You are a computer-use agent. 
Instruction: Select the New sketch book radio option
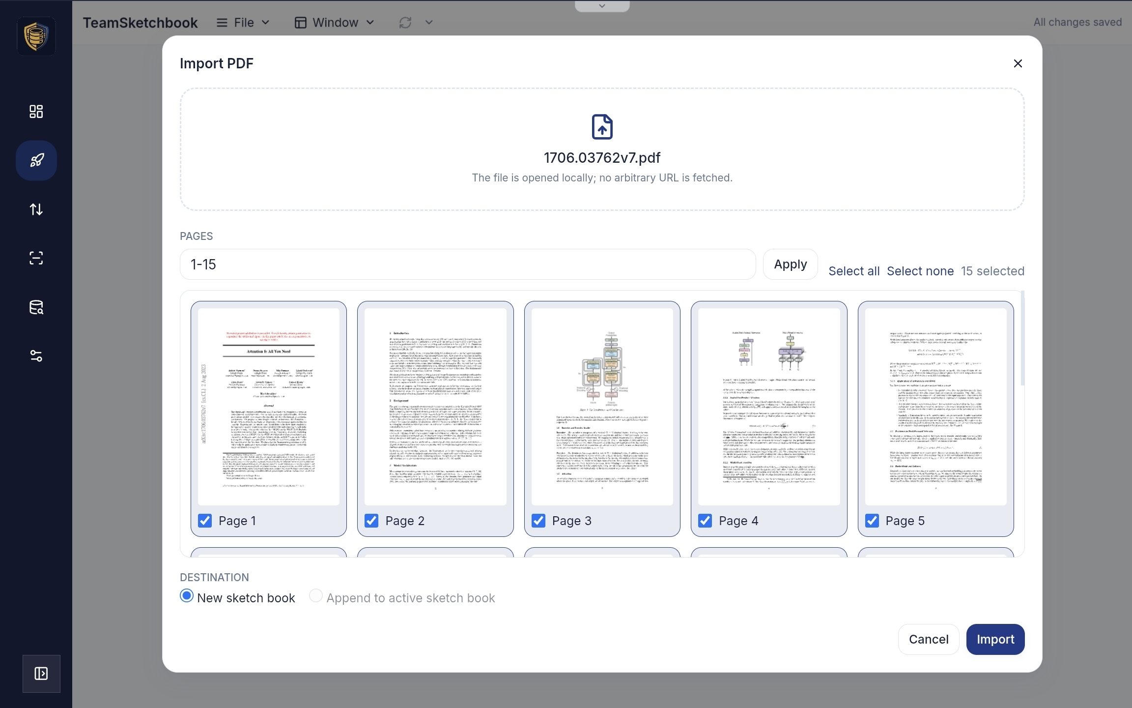click(187, 596)
